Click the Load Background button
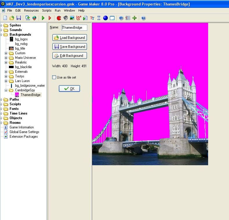 pos(70,38)
